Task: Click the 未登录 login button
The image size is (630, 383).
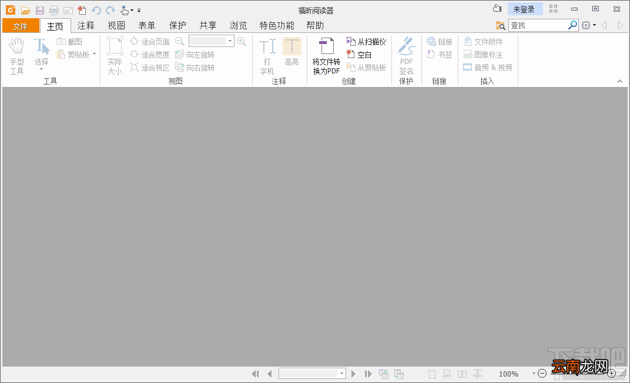Action: [x=525, y=9]
